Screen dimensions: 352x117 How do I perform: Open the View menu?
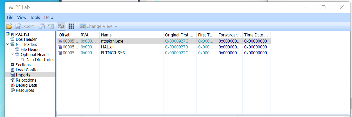pos(22,17)
